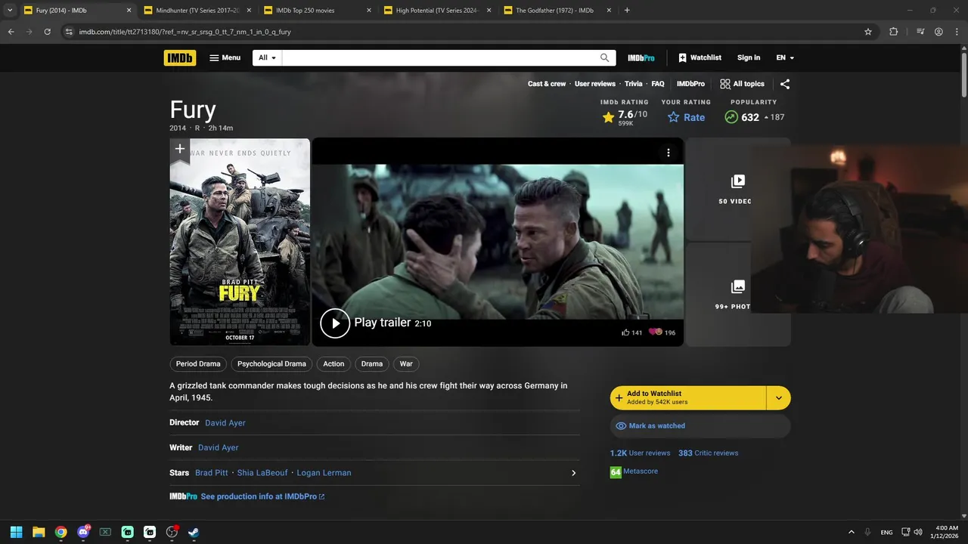Select the Action genre chip
Viewport: 968px width, 544px height.
point(334,363)
